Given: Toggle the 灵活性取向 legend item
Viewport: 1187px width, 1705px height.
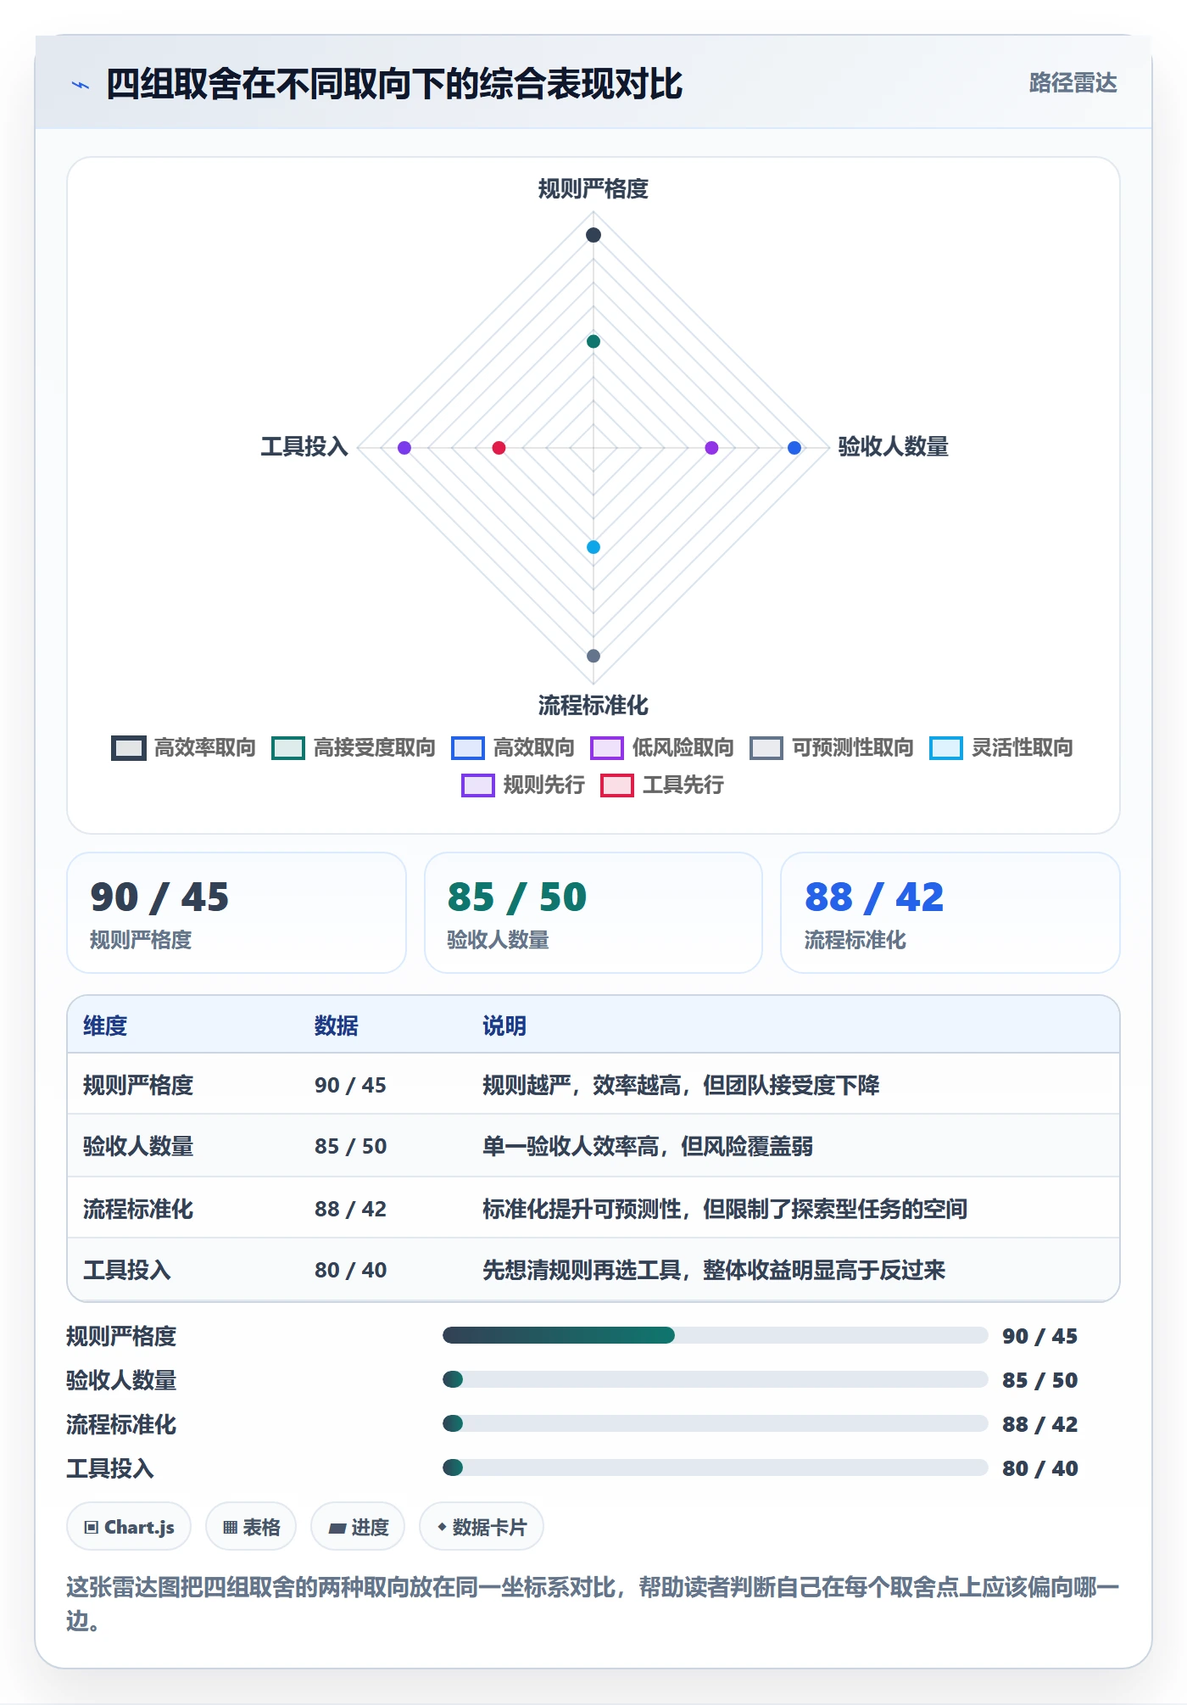Looking at the screenshot, I should pos(1001,747).
